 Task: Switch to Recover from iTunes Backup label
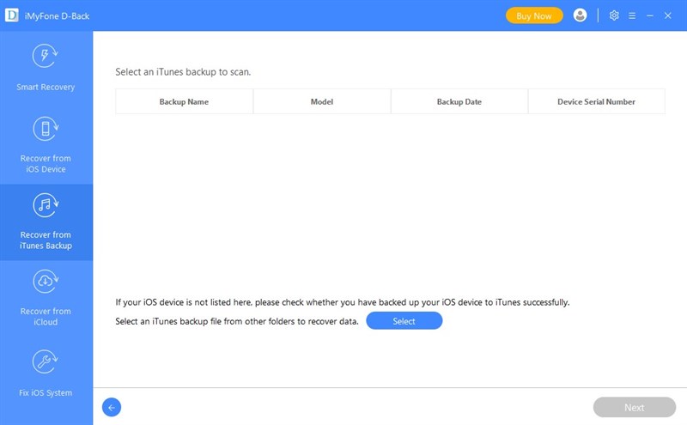point(46,240)
